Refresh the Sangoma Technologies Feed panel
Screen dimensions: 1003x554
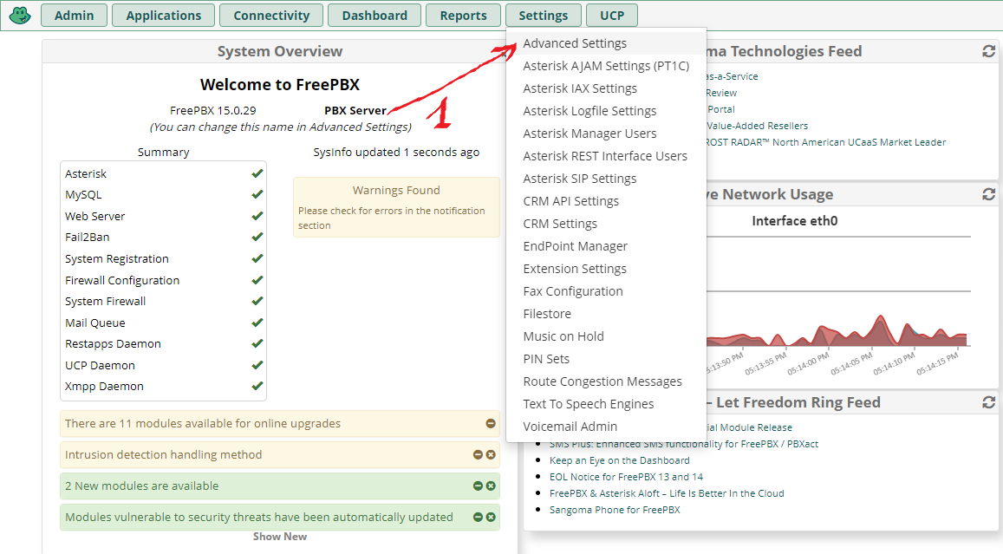[988, 51]
